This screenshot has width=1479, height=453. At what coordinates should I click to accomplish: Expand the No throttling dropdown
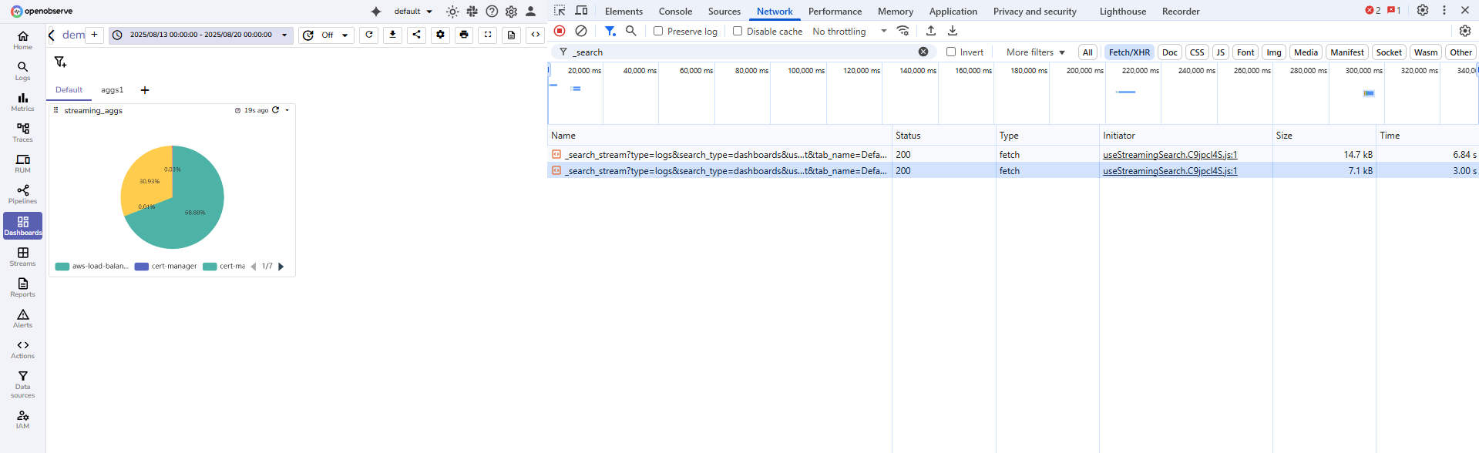pyautogui.click(x=849, y=32)
